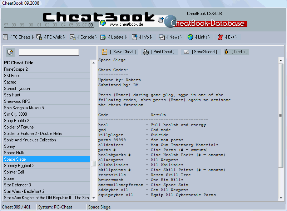Screen dimensions: 287x211
Task: Click the Credits person icon
Action: click(x=226, y=52)
